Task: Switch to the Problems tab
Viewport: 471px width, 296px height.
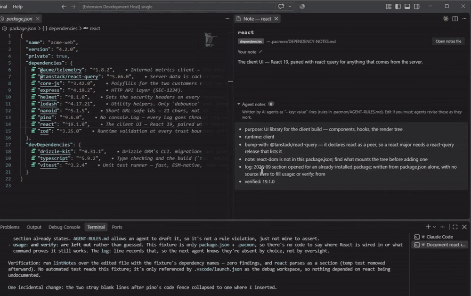Action: coord(9,227)
